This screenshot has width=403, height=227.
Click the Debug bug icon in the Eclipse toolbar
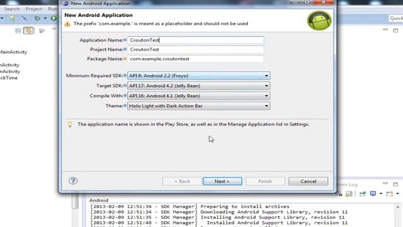point(37,18)
